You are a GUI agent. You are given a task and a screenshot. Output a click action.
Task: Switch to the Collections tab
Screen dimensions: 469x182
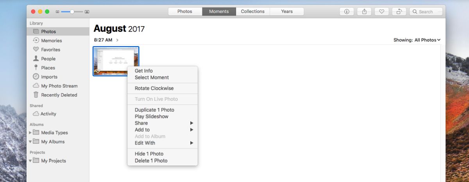[253, 12]
